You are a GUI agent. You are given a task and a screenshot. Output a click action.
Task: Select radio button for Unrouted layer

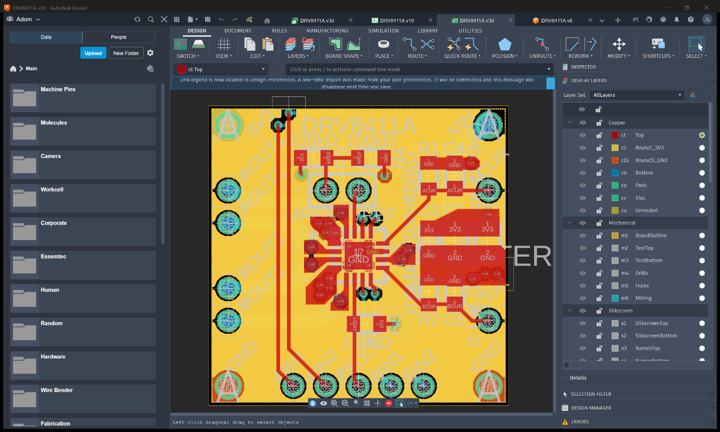[702, 210]
